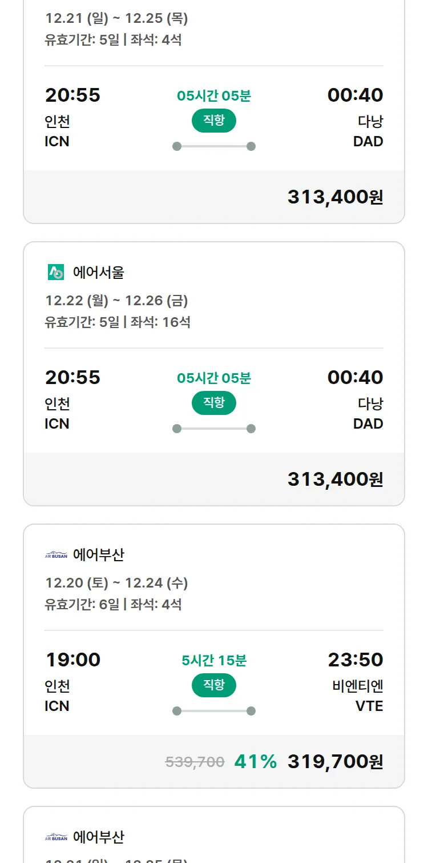Click the 313,400원 price on the Air Seoul card
Screen dimensions: 428x863
pyautogui.click(x=335, y=479)
